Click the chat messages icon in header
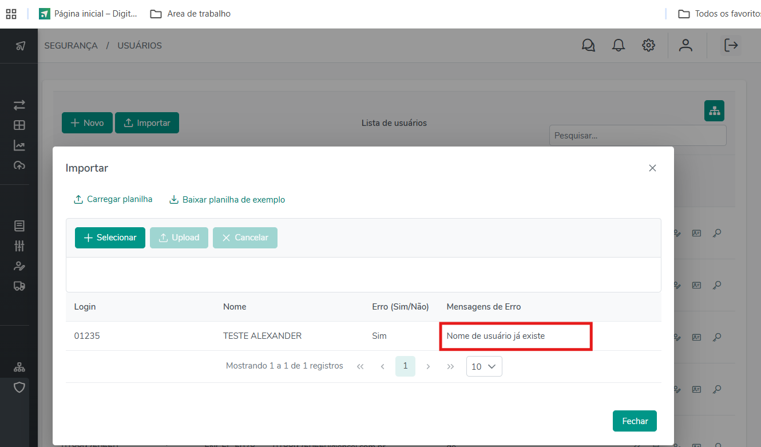 click(x=588, y=45)
